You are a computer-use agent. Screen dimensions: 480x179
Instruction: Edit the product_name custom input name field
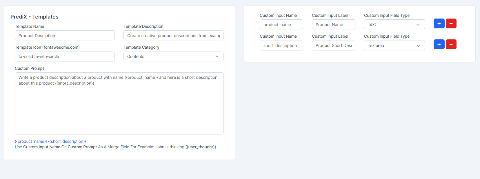pos(281,24)
